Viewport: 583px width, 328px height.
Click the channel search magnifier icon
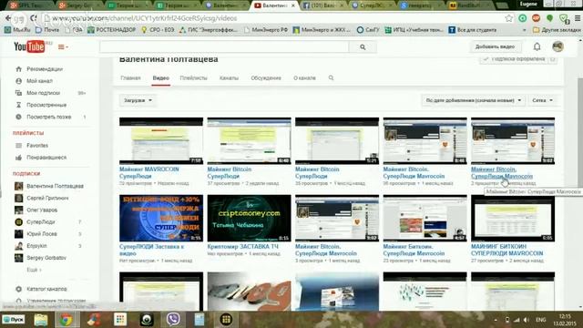331,77
